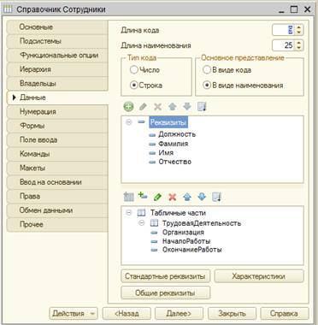Screen dimensions: 318x325
Task: Decrease Длина наименования with the down spinner
Action: [298, 48]
